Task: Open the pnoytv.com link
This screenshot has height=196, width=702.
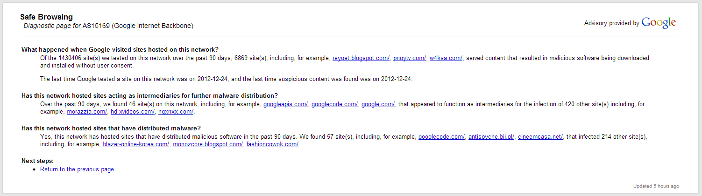Action: tap(410, 58)
